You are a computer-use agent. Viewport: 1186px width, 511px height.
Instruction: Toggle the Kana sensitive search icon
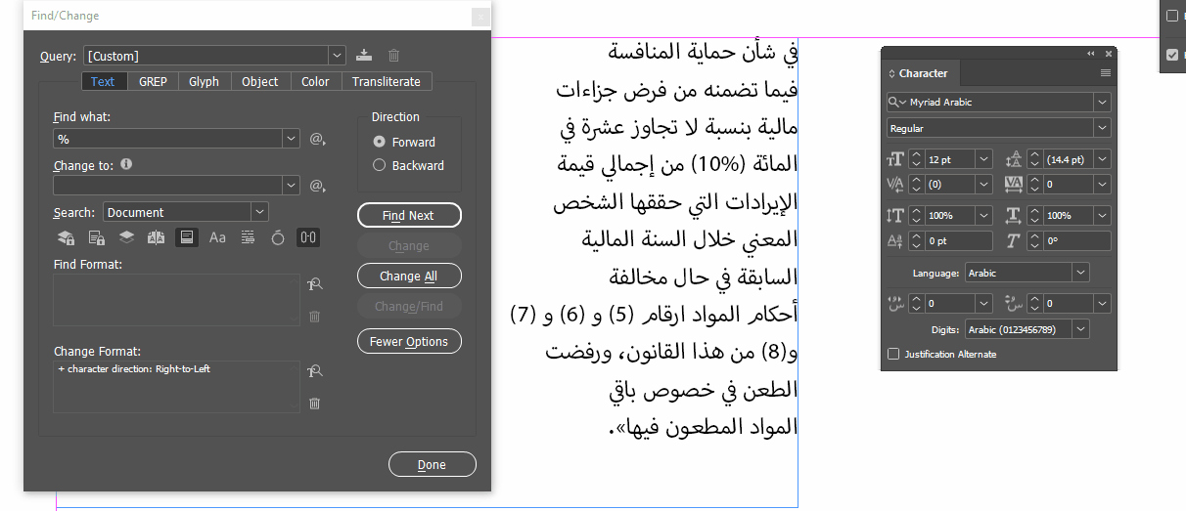coord(278,237)
